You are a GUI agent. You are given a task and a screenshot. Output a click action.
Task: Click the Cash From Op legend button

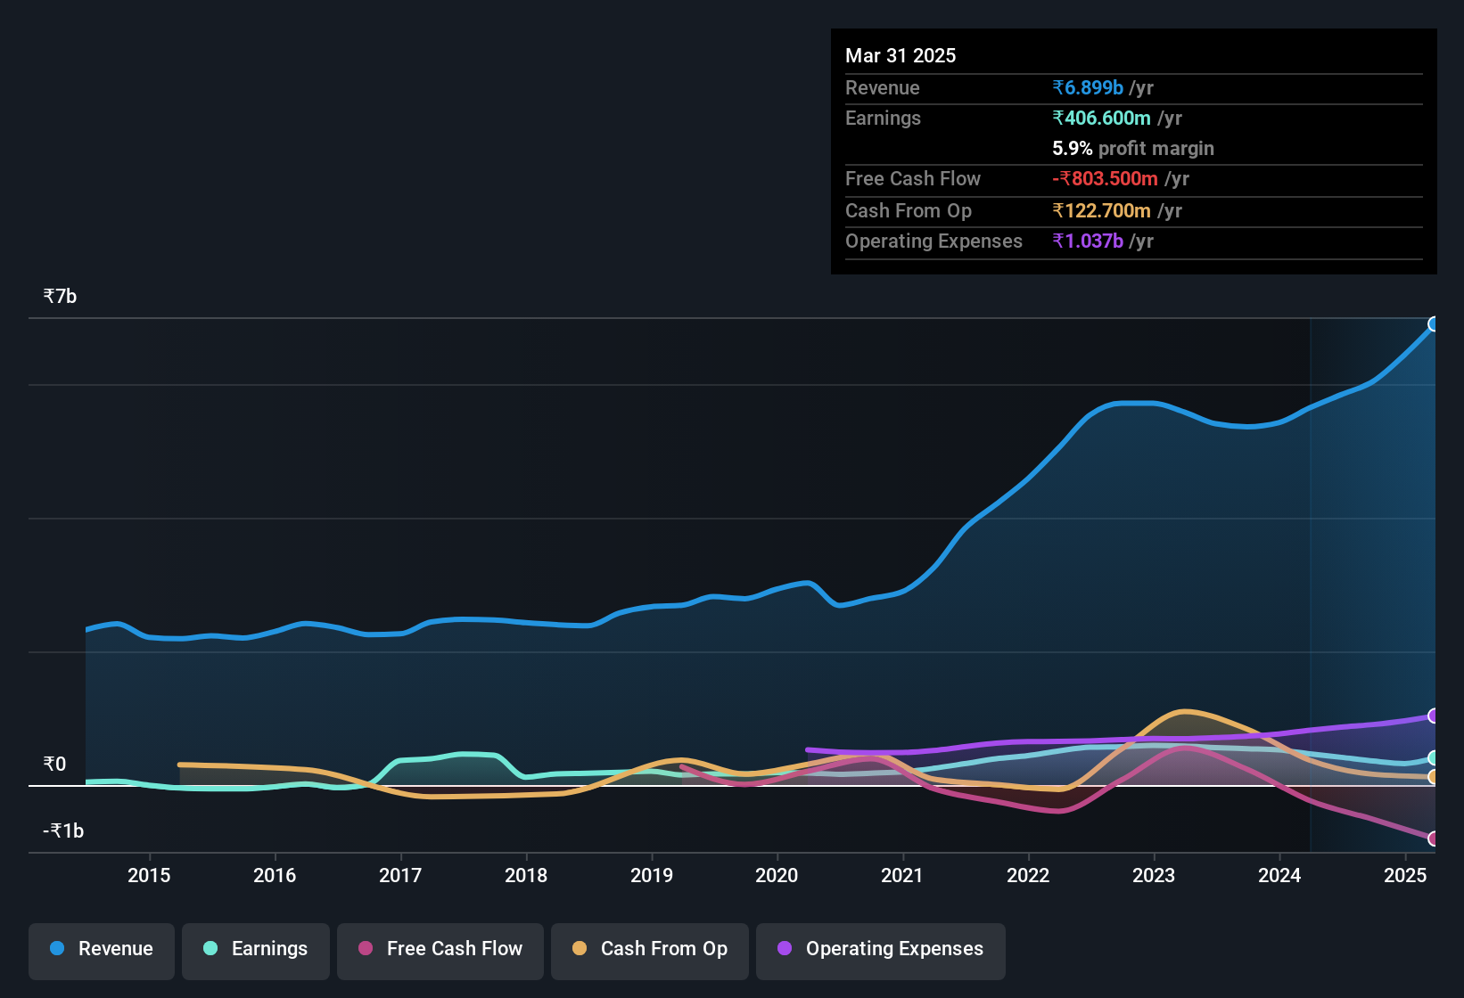pyautogui.click(x=649, y=949)
